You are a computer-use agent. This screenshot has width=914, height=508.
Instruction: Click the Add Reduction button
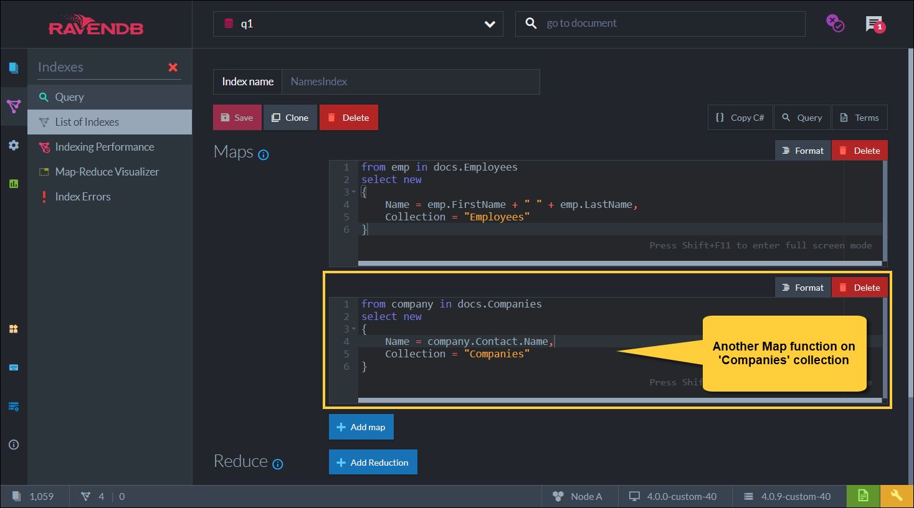(x=373, y=463)
